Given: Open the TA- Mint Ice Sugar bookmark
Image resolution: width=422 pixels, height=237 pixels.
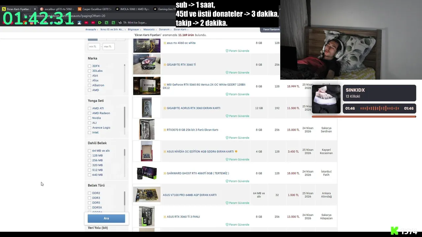Looking at the screenshot, I should coord(133,22).
